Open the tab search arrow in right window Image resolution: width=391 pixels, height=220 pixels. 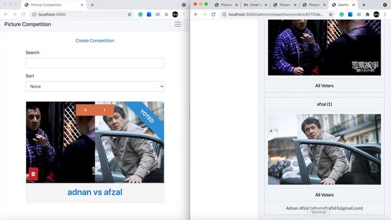point(385,5)
